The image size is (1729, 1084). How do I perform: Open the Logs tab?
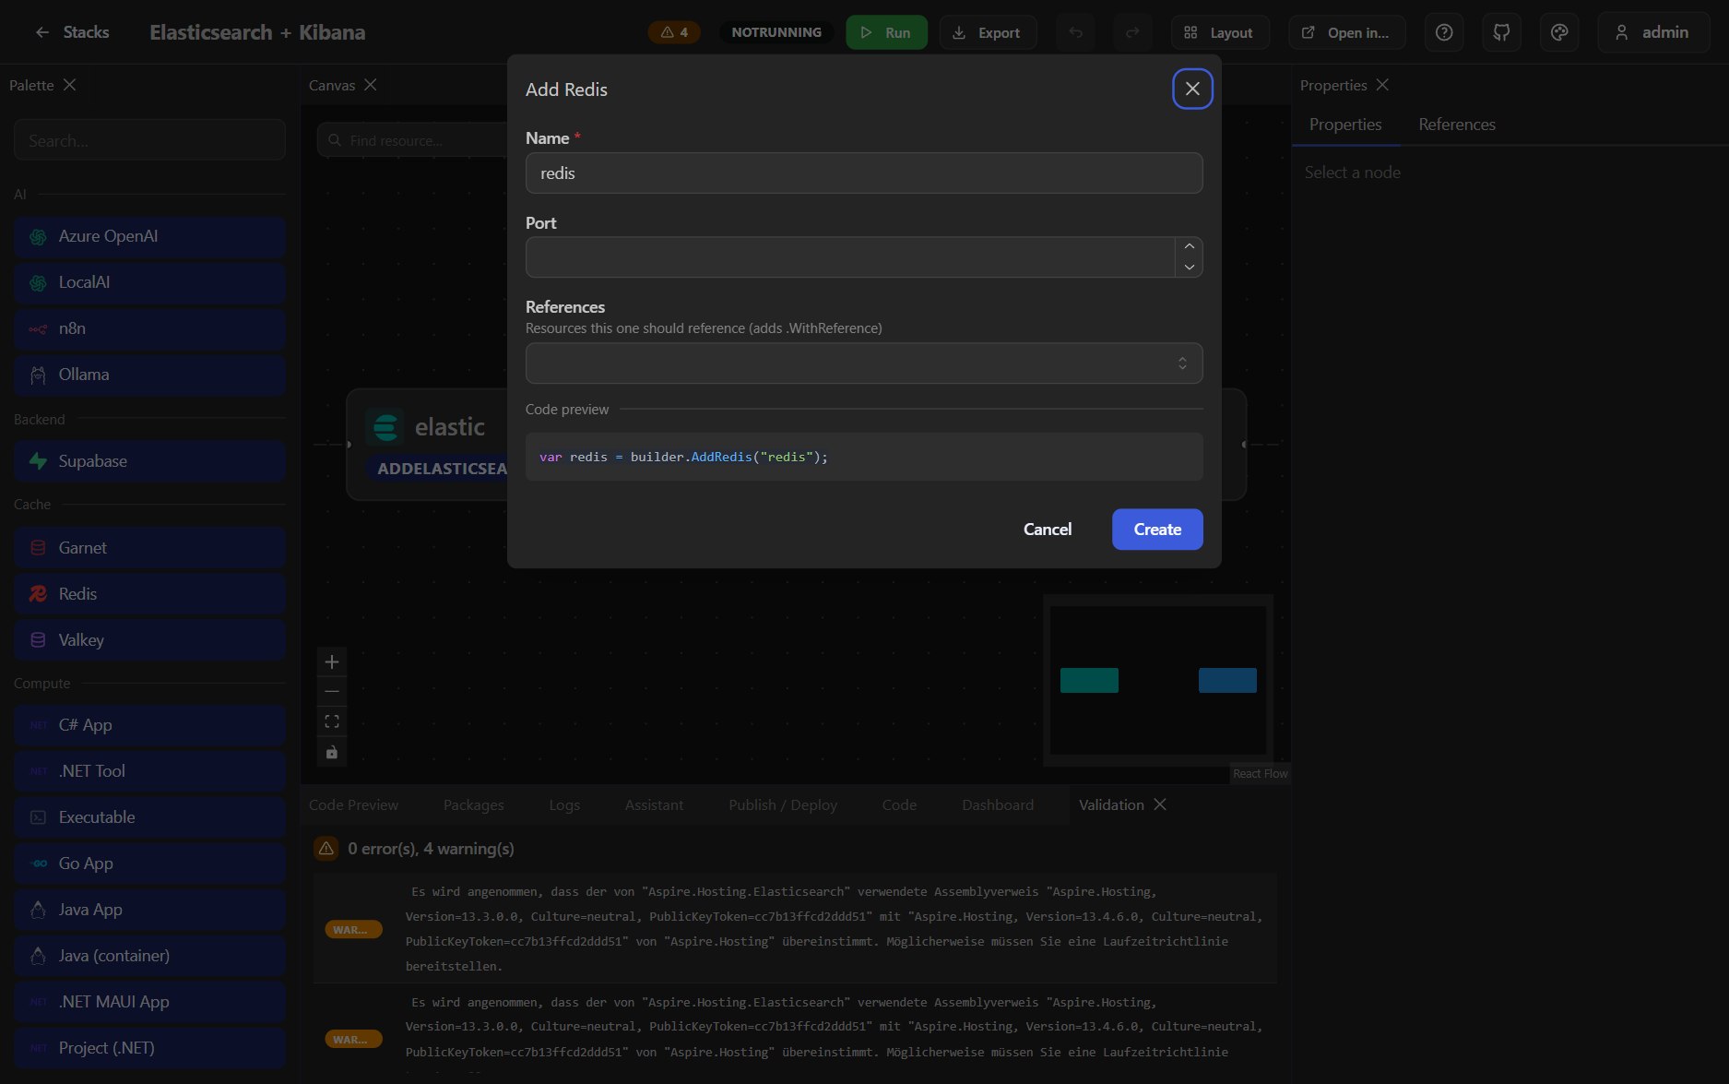(x=564, y=804)
